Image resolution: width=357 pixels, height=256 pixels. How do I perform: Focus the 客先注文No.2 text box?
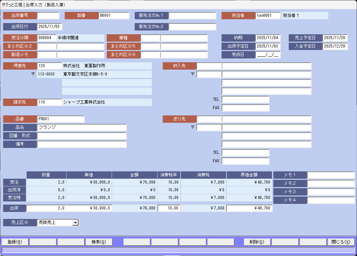point(192,27)
